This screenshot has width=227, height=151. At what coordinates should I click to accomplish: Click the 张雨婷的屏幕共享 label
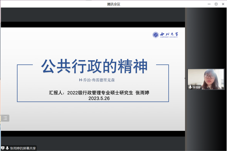pyautogui.click(x=23, y=148)
